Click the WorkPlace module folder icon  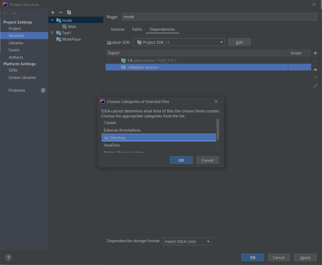pos(59,39)
